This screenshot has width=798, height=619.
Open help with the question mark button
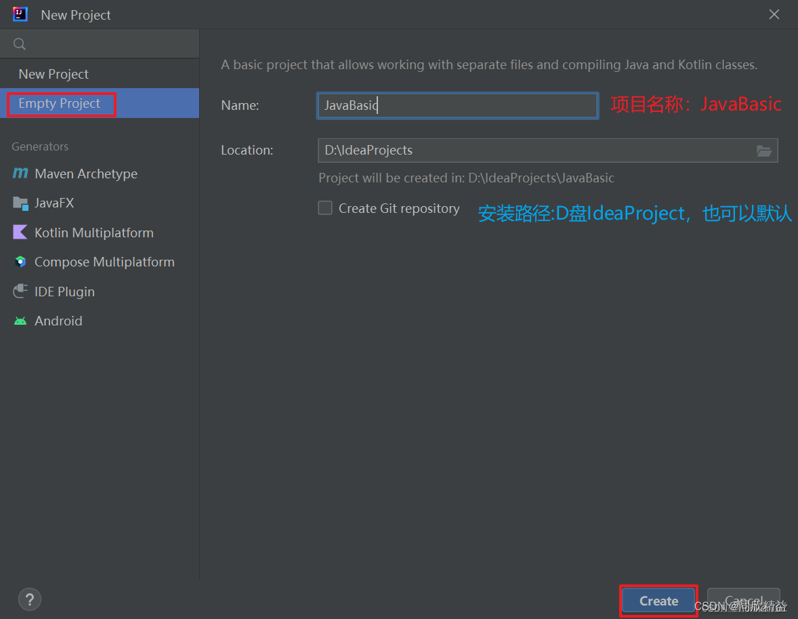30,599
